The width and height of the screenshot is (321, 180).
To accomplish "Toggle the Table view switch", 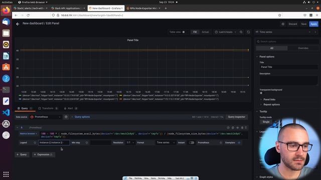I will pyautogui.click(x=184, y=32).
